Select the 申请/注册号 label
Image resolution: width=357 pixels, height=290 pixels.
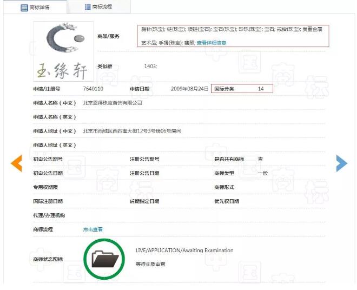click(47, 89)
